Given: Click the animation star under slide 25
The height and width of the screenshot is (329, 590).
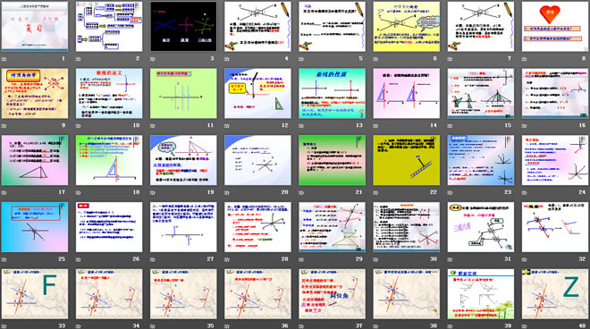Looking at the screenshot, I should (4, 259).
